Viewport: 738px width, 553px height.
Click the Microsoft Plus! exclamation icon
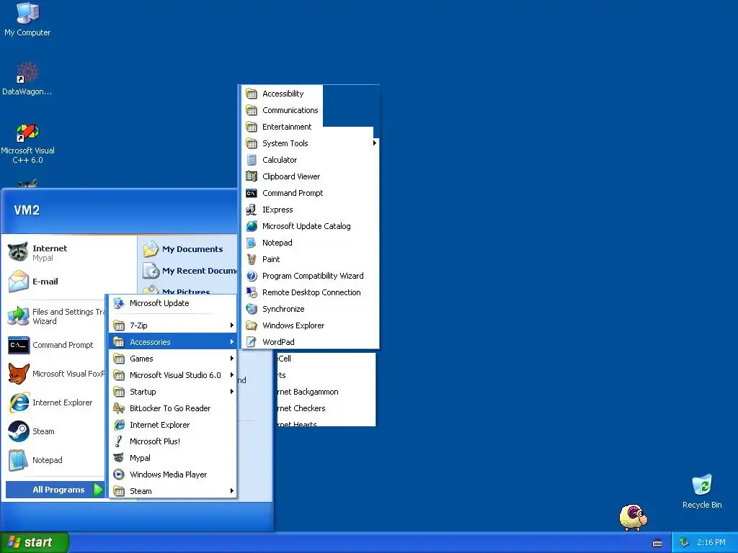119,441
